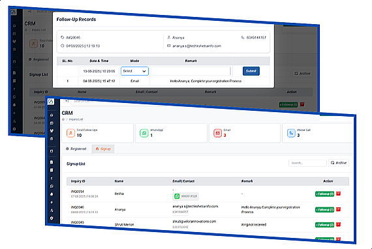Click the home icon in back window sidebar
This screenshot has height=249, width=372.
(14, 25)
